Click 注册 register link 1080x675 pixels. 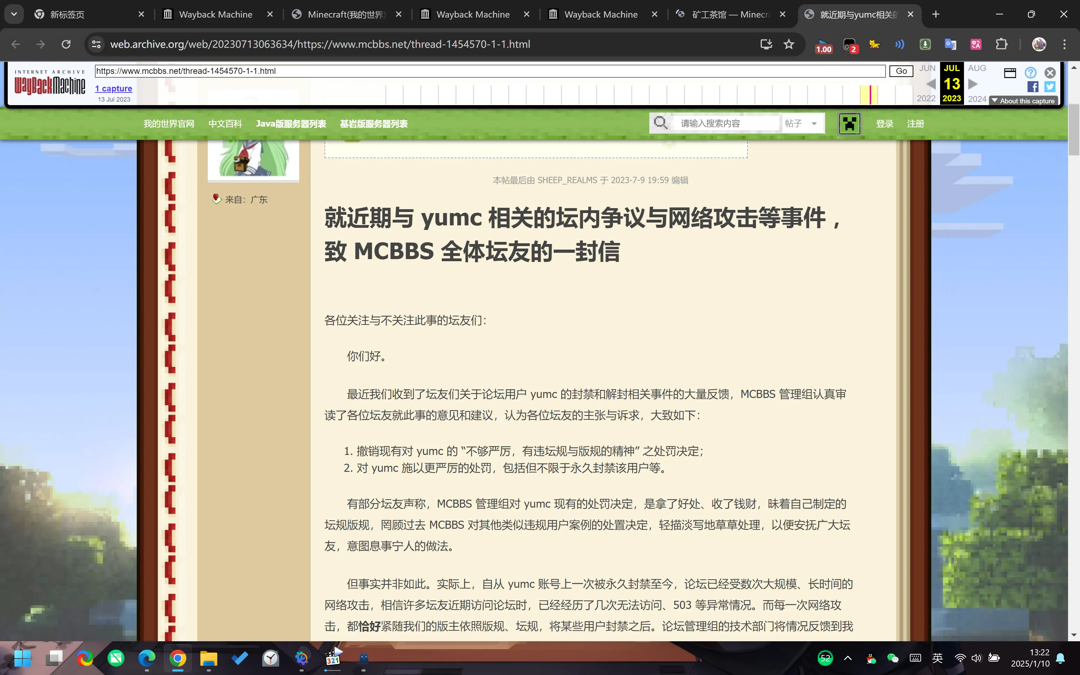point(915,124)
